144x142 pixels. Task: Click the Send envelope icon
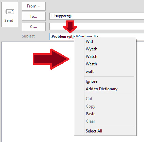coord(10,12)
